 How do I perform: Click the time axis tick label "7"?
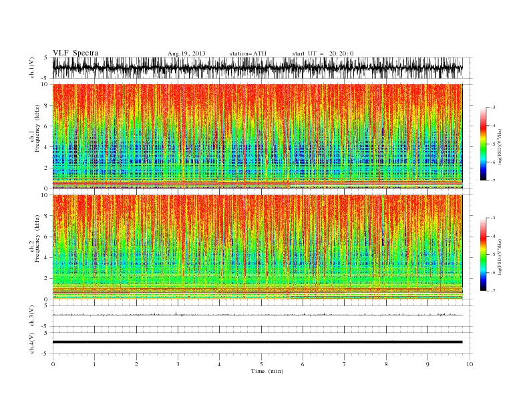pos(345,364)
